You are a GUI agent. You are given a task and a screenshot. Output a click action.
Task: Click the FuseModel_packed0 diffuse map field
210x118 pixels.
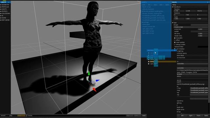coord(199,88)
